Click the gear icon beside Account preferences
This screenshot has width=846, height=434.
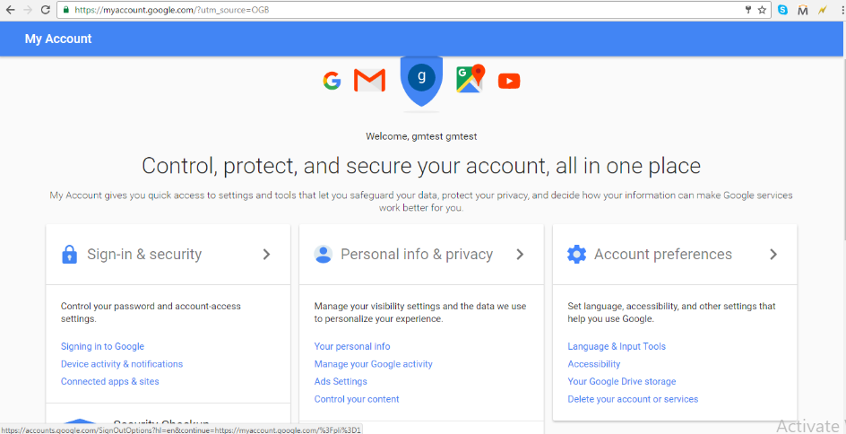[x=576, y=254]
